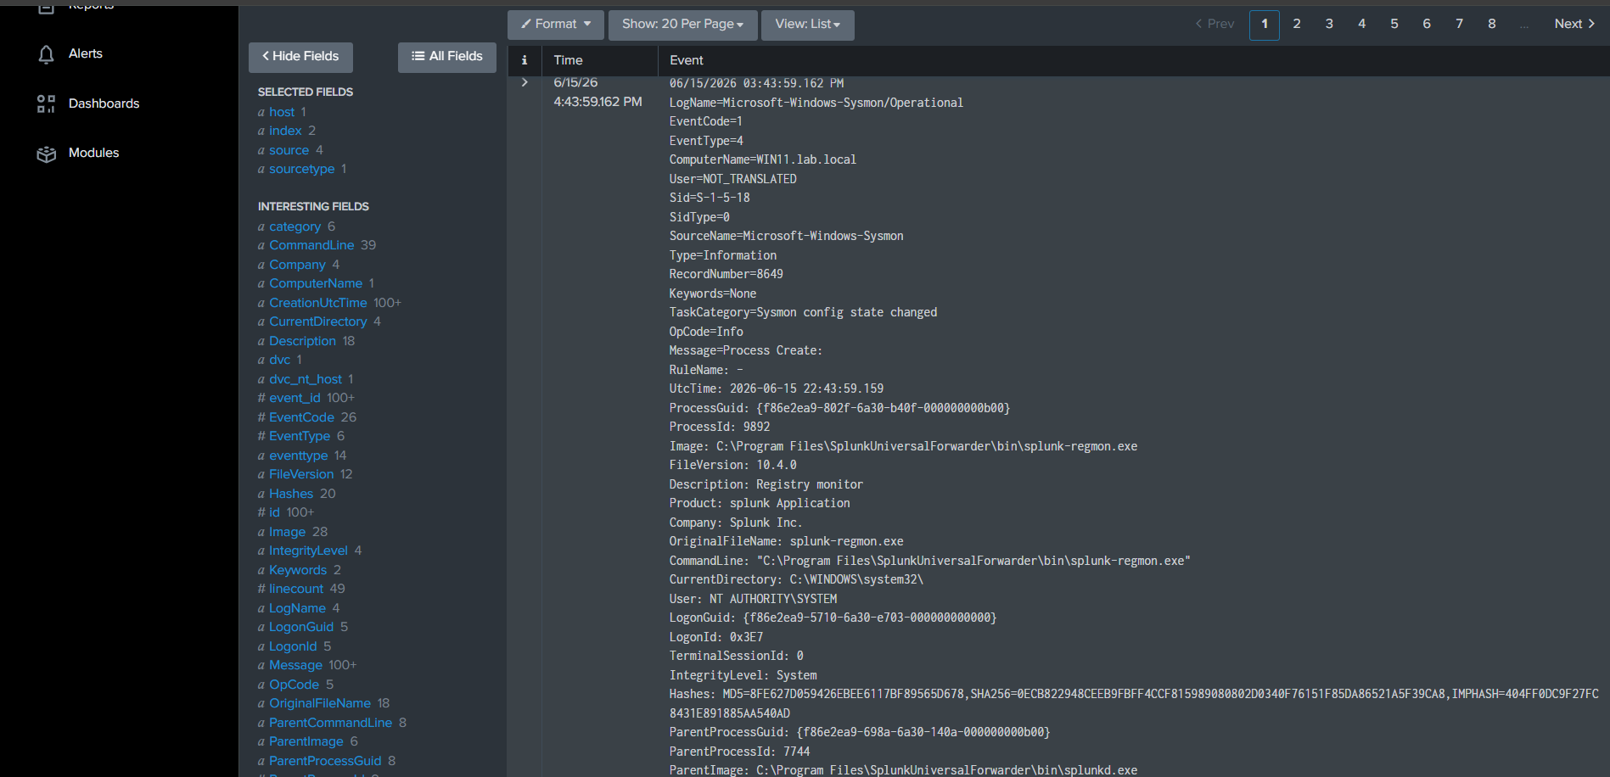Click the Event column header
This screenshot has width=1610, height=777.
686,60
